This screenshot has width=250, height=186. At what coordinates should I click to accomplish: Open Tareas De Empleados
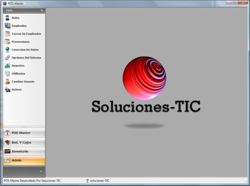[x=26, y=34]
